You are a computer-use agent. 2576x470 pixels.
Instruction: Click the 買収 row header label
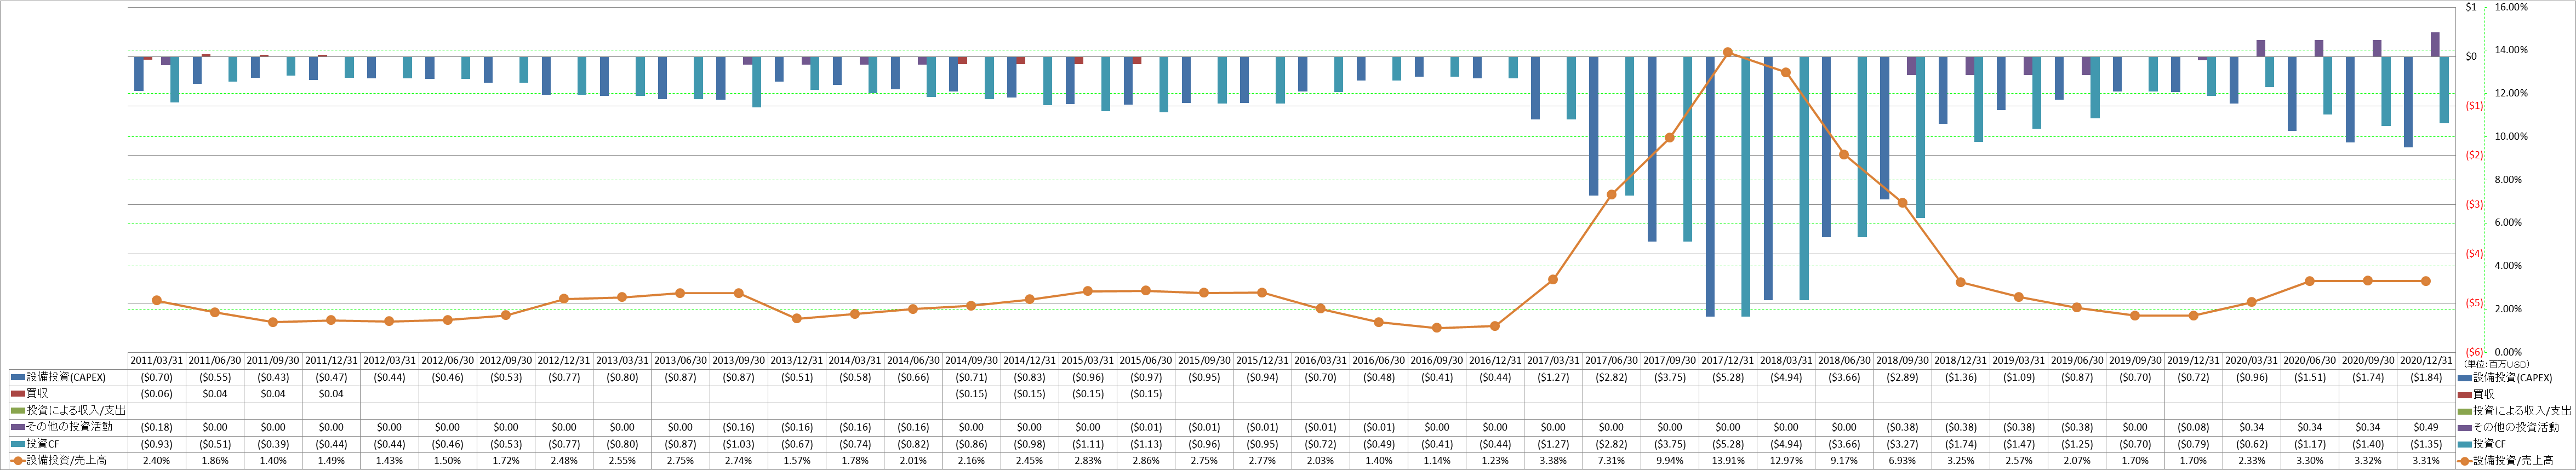[36, 394]
